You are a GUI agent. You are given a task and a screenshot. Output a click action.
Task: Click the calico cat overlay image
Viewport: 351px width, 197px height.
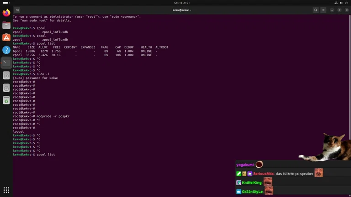pyautogui.click(x=324, y=147)
